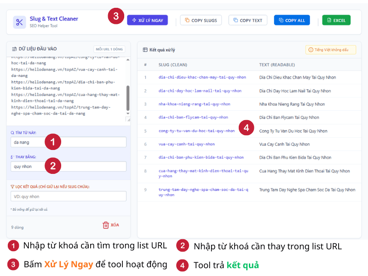Click inside the URL list input textarea

point(64,87)
